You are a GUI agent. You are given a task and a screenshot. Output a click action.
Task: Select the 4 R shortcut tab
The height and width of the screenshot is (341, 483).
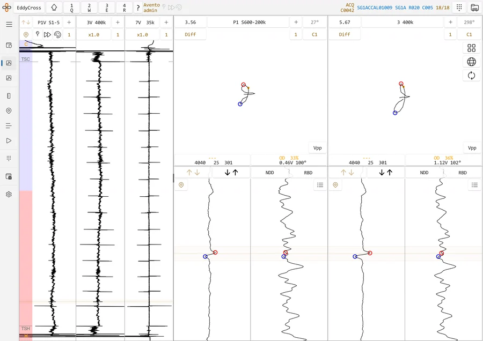coord(125,8)
